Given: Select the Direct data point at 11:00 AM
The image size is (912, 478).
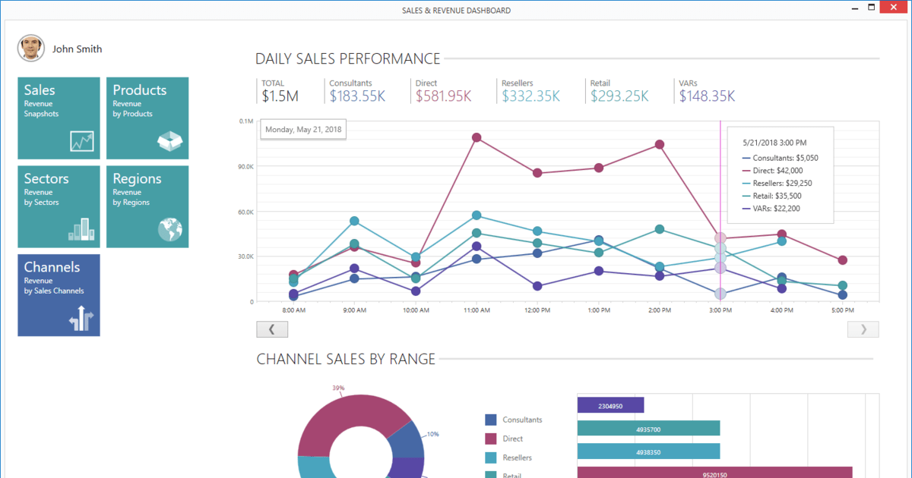Looking at the screenshot, I should 477,138.
